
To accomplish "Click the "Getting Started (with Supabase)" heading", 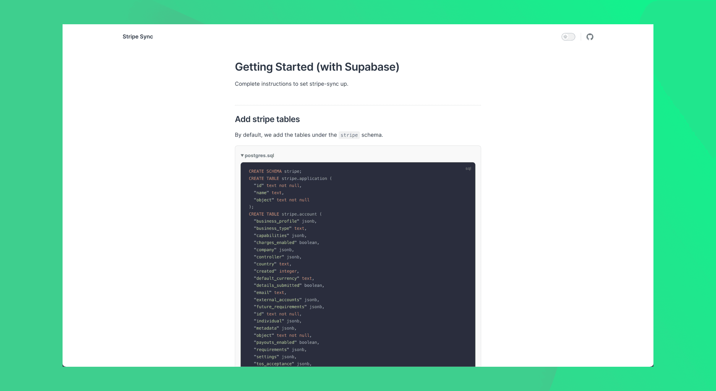I will tap(317, 67).
